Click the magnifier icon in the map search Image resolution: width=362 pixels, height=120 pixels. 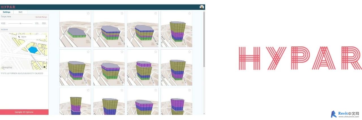pyautogui.click(x=19, y=37)
